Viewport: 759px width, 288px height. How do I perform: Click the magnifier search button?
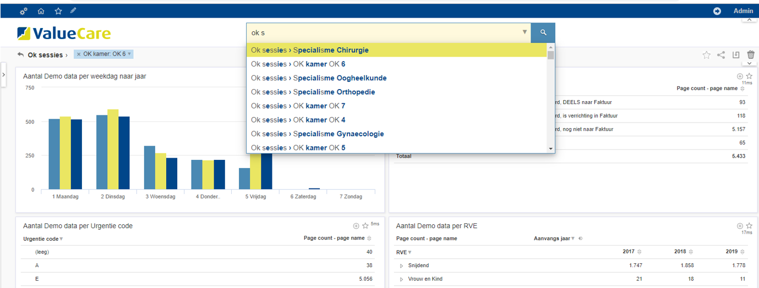coord(543,32)
